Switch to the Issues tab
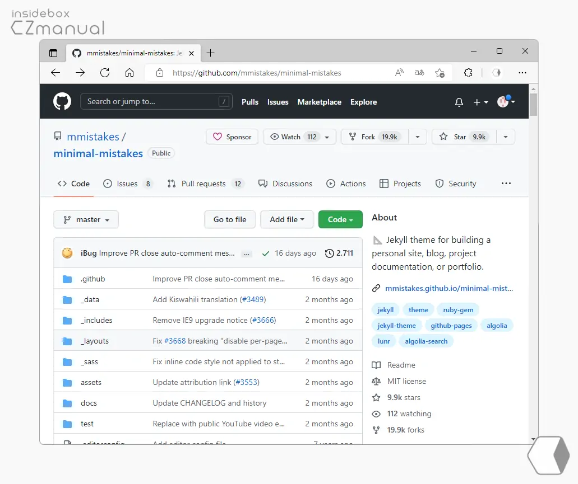The width and height of the screenshot is (578, 484). [x=128, y=184]
